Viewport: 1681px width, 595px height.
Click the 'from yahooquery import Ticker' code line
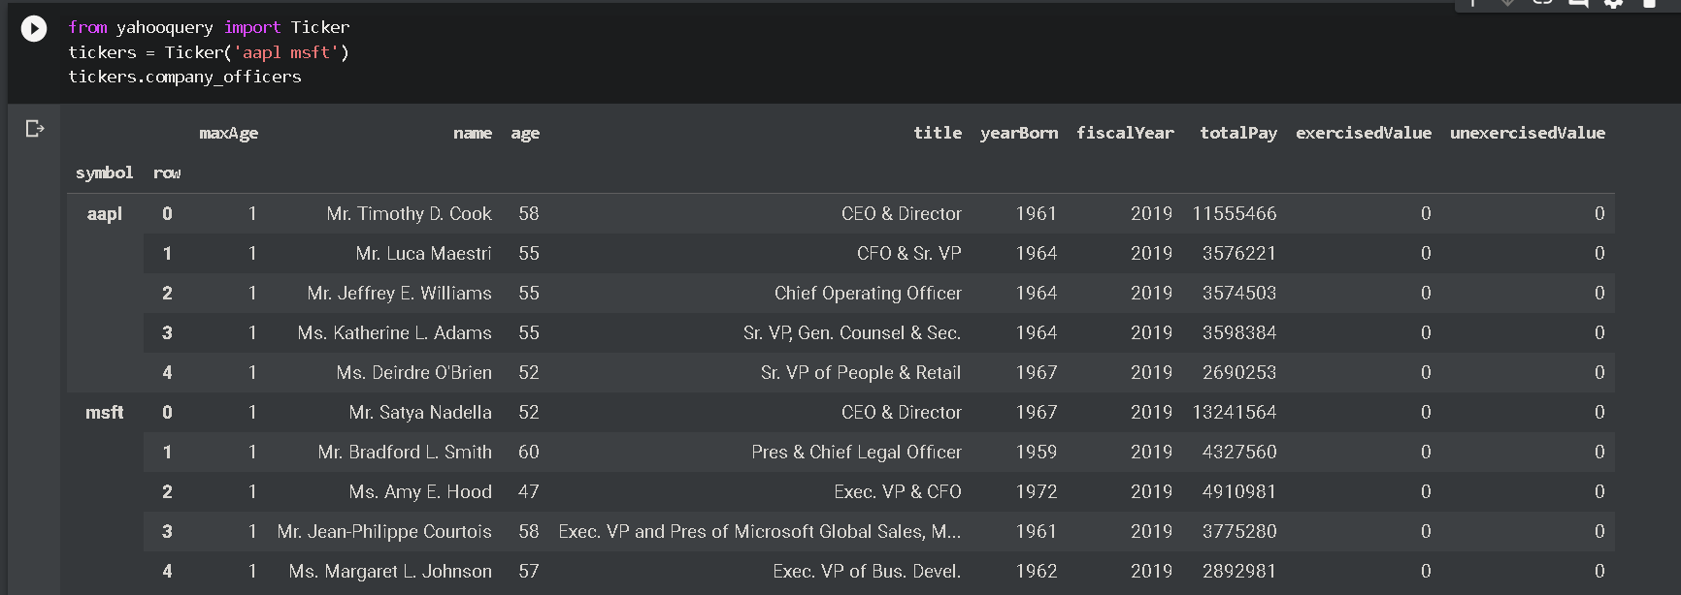coord(209,27)
